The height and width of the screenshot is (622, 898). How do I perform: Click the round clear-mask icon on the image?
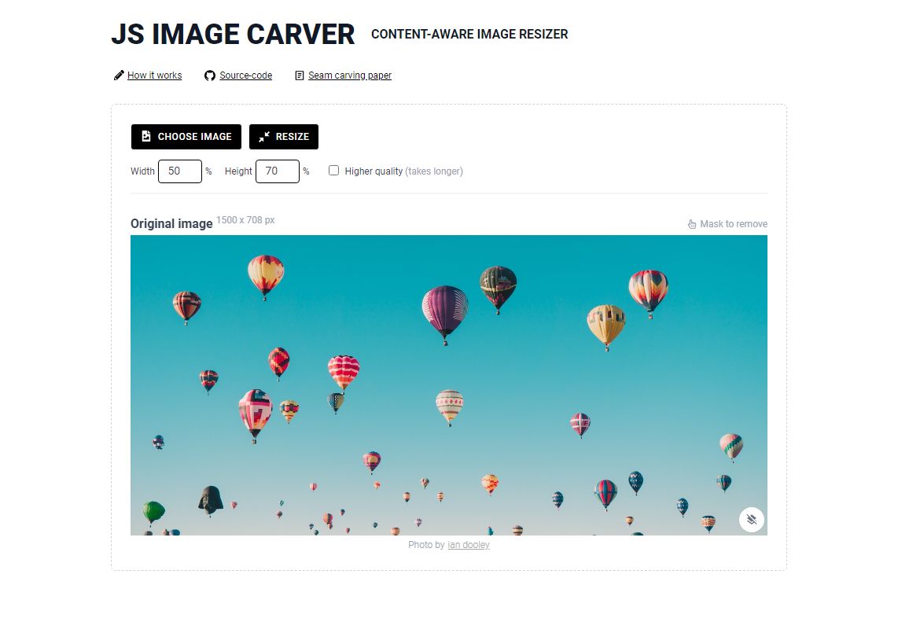[752, 520]
